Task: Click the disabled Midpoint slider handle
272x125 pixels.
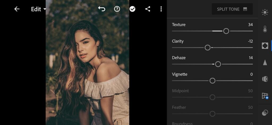Action: (212, 97)
